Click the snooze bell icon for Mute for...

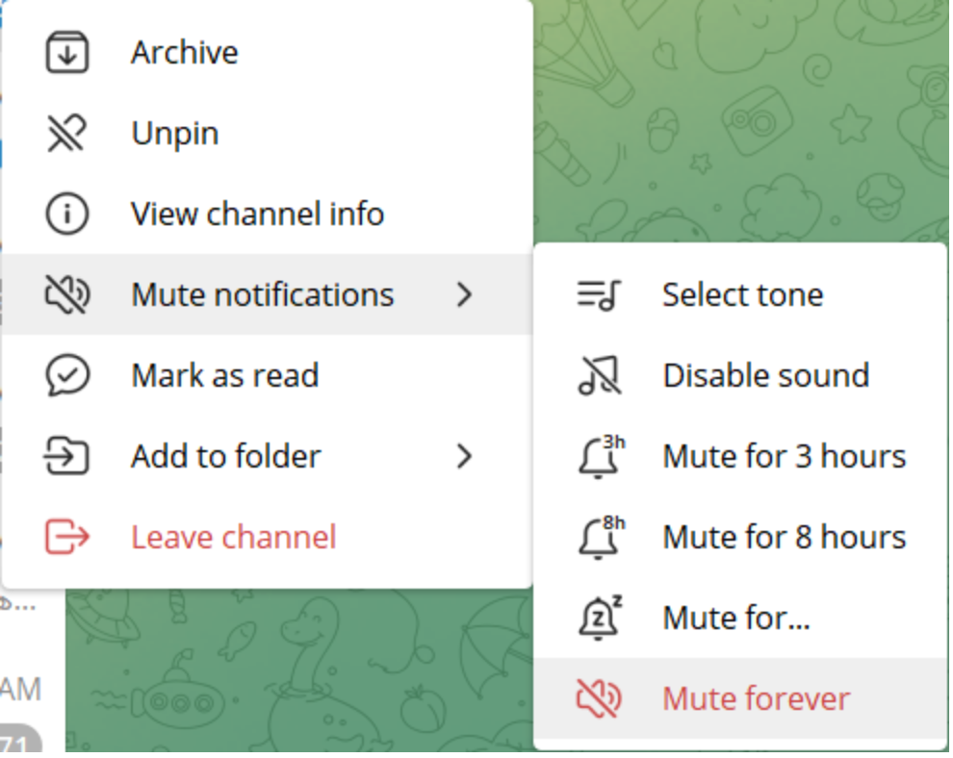point(600,618)
